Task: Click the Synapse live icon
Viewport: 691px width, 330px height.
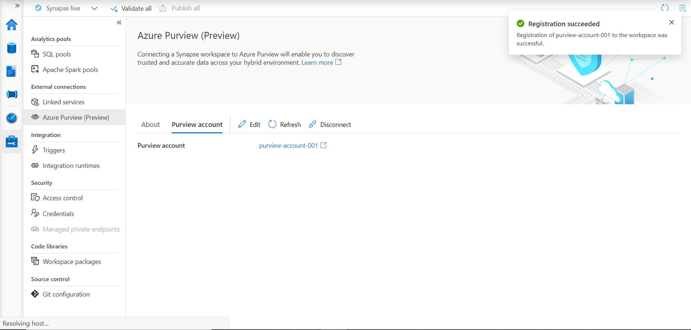Action: (38, 8)
